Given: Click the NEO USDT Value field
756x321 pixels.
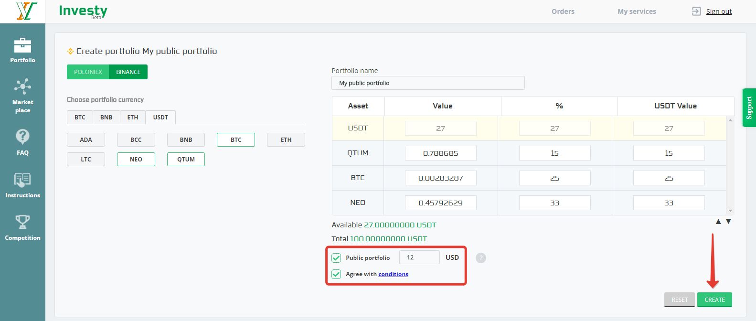Looking at the screenshot, I should [x=669, y=203].
